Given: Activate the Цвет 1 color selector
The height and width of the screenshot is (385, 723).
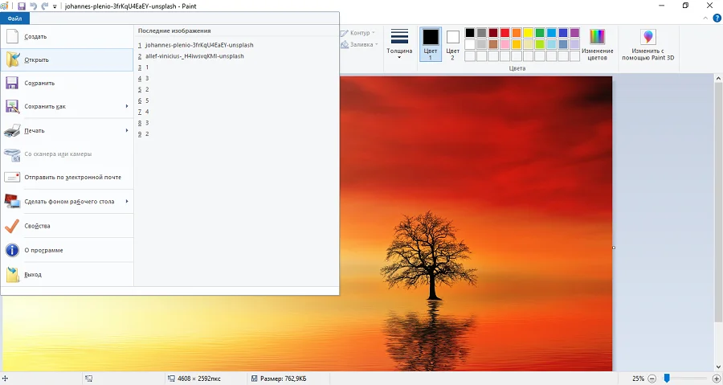Looking at the screenshot, I should tap(431, 43).
